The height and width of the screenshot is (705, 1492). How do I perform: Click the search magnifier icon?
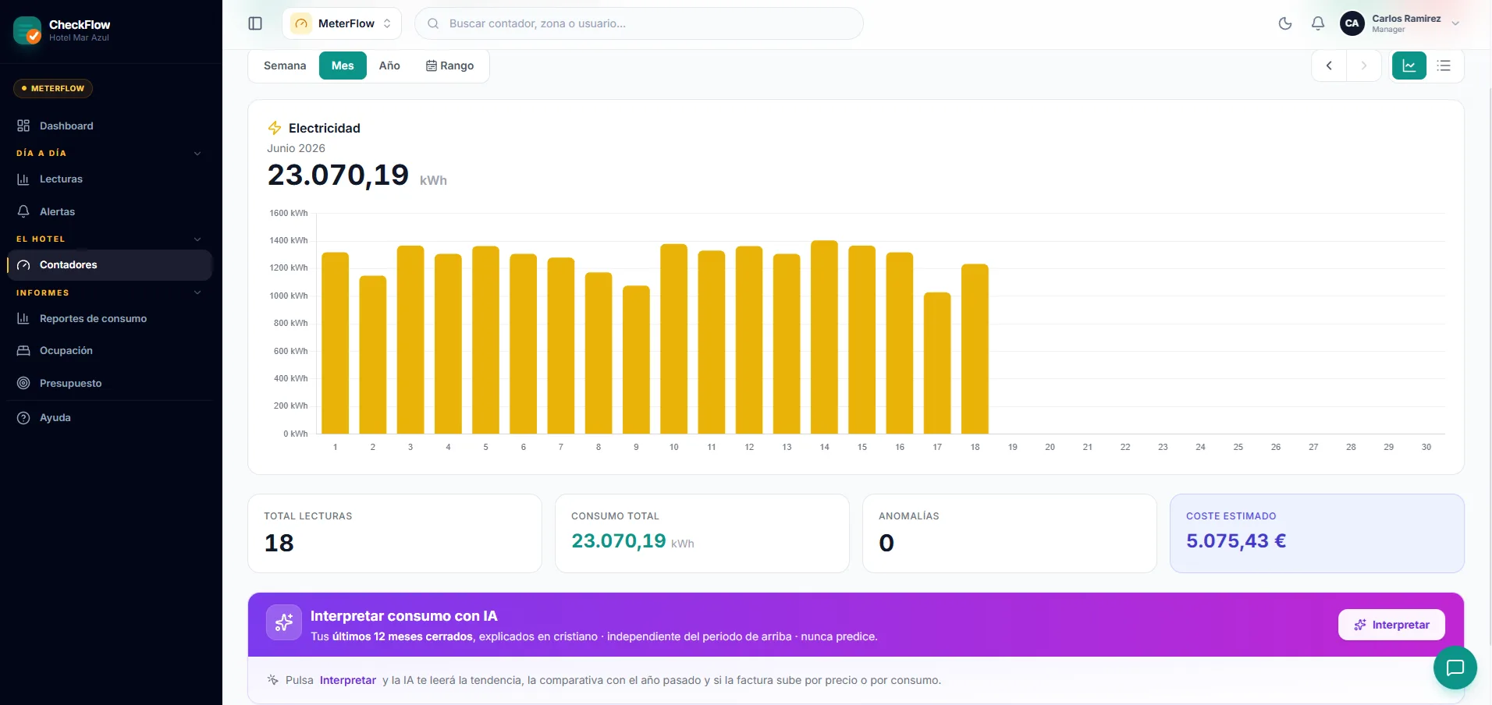pyautogui.click(x=433, y=23)
